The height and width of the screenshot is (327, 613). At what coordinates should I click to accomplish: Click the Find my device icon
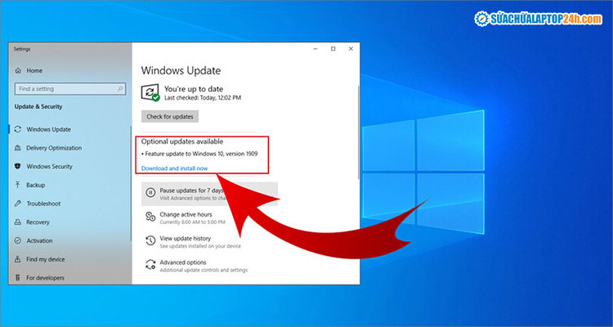pyautogui.click(x=18, y=259)
